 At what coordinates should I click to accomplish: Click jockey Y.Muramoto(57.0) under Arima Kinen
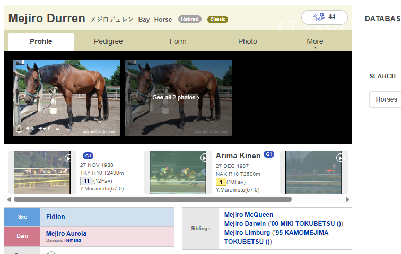238,190
